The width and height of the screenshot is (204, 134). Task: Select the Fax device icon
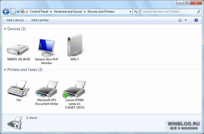pos(18,88)
